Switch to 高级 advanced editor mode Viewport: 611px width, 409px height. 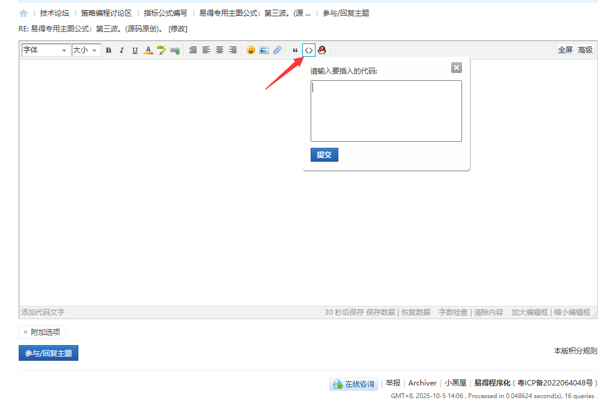tap(584, 50)
